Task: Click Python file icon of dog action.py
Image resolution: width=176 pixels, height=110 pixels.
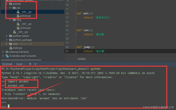Action: point(18,28)
